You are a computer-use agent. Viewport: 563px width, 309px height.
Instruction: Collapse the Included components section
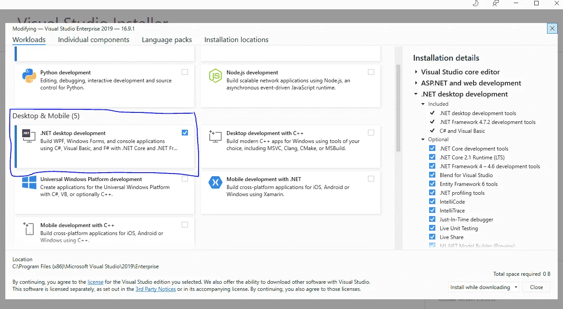point(423,104)
